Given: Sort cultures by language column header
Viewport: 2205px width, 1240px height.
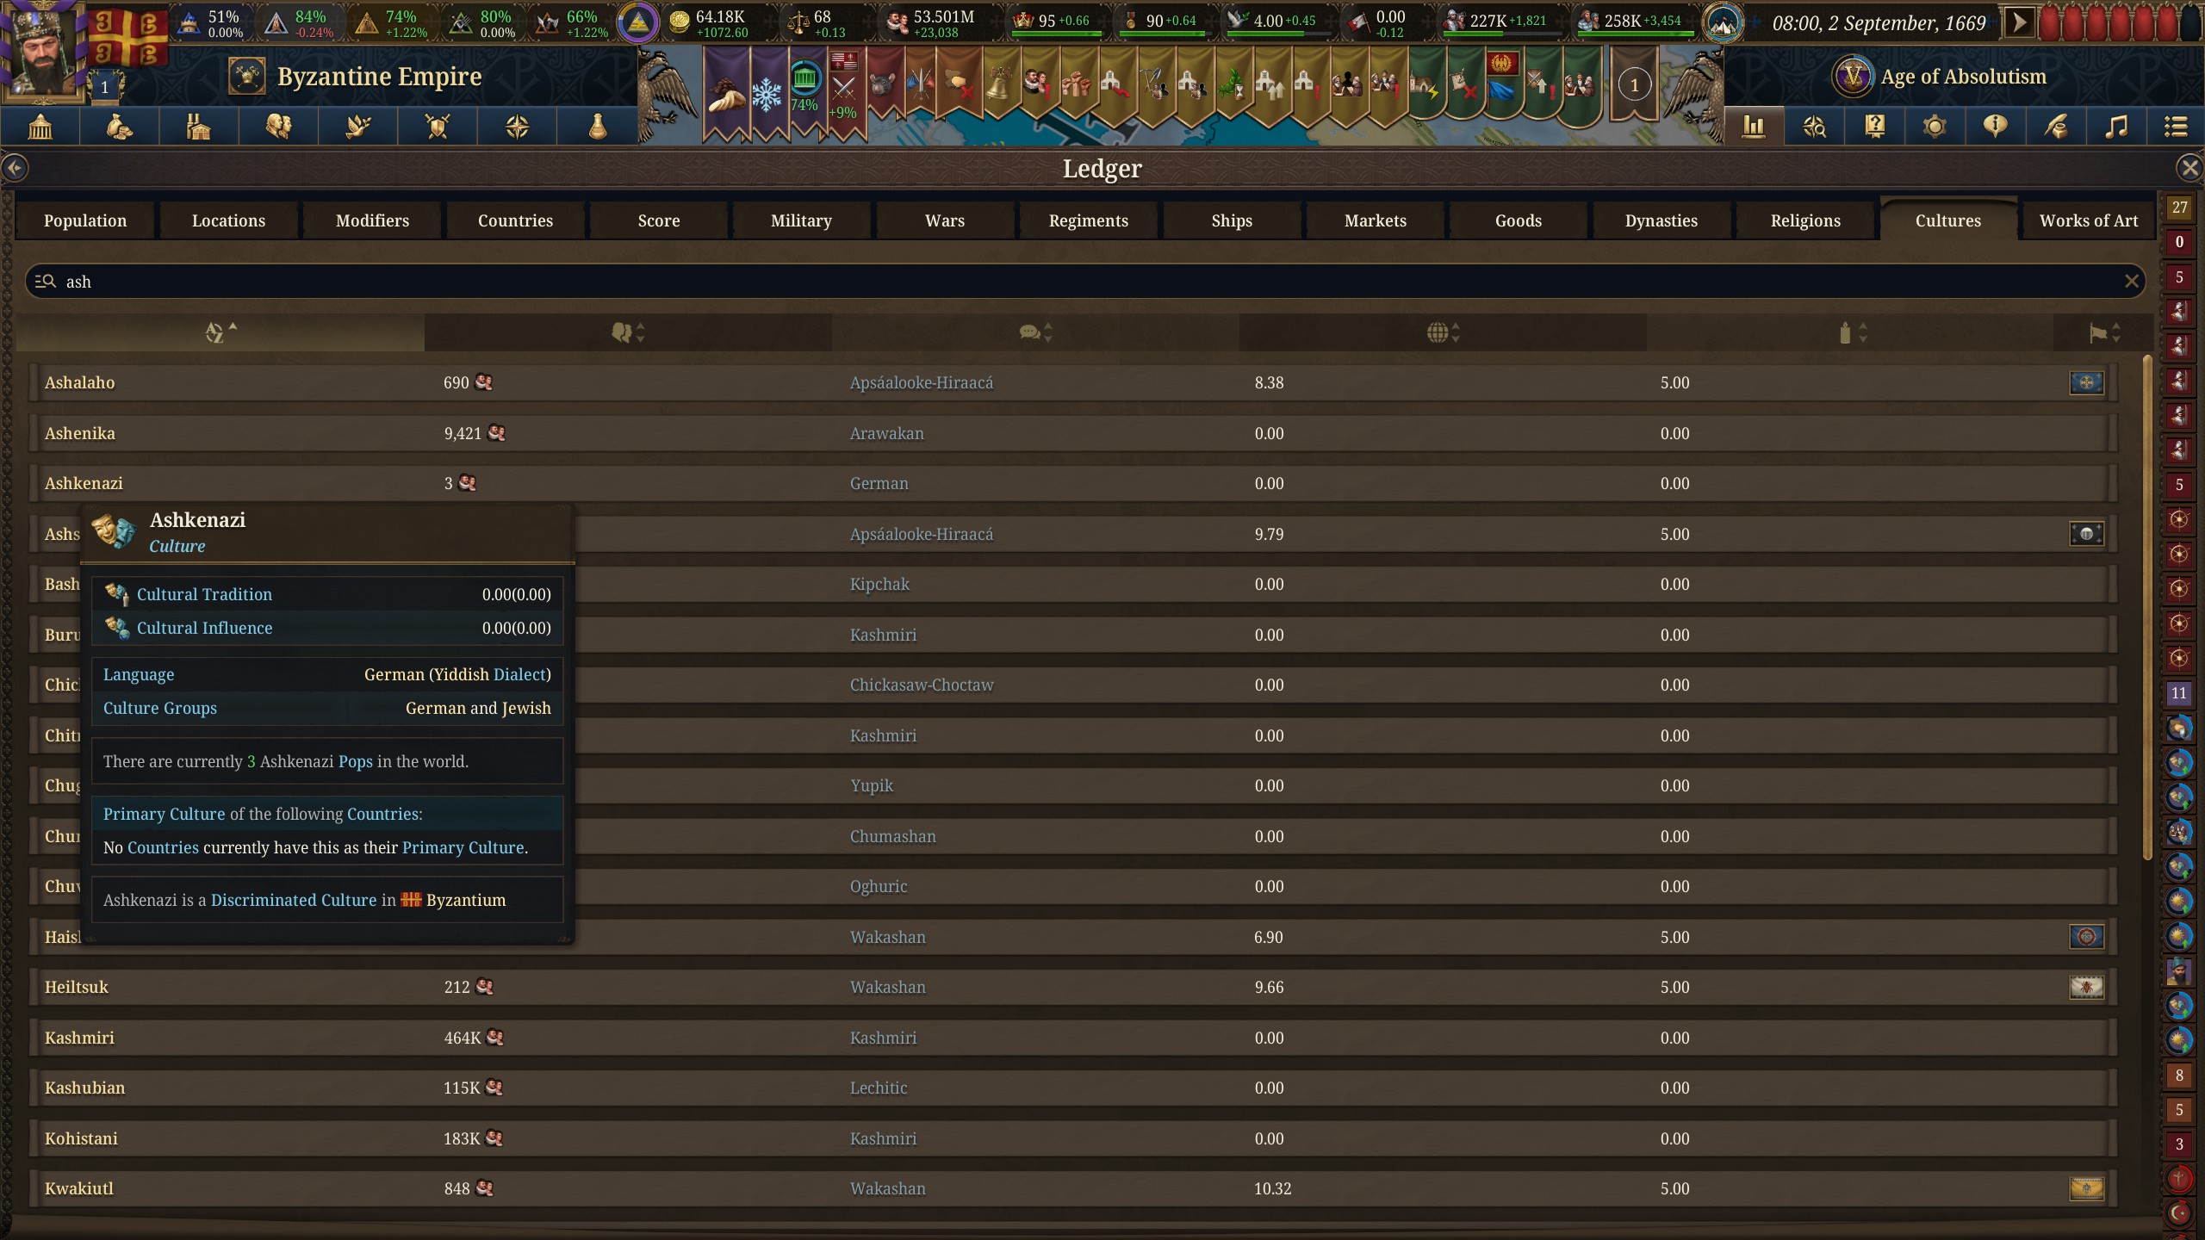Looking at the screenshot, I should point(1035,332).
